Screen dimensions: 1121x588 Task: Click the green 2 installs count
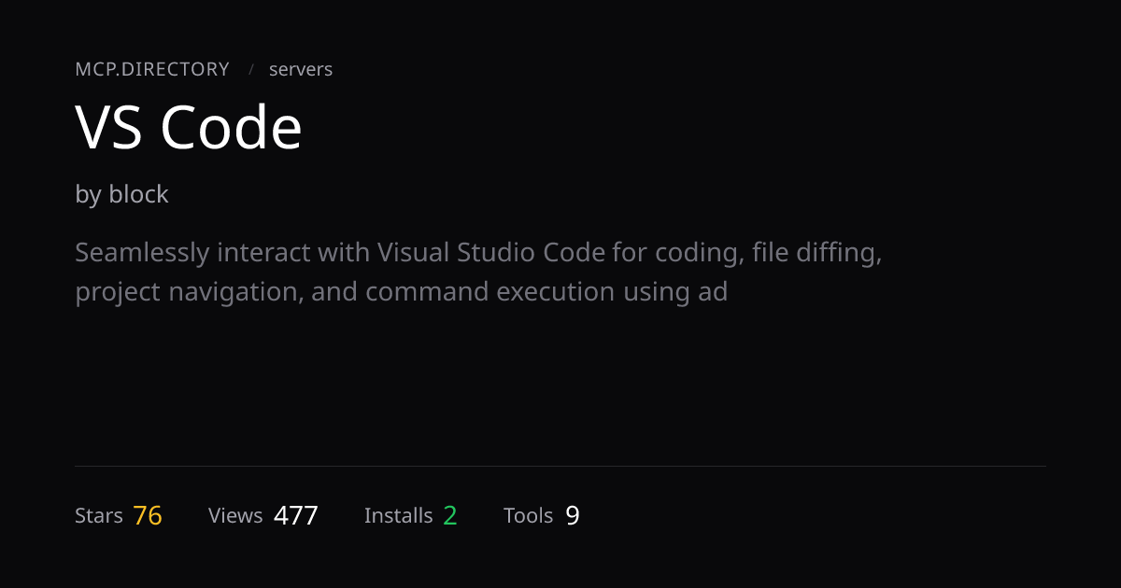pos(449,515)
